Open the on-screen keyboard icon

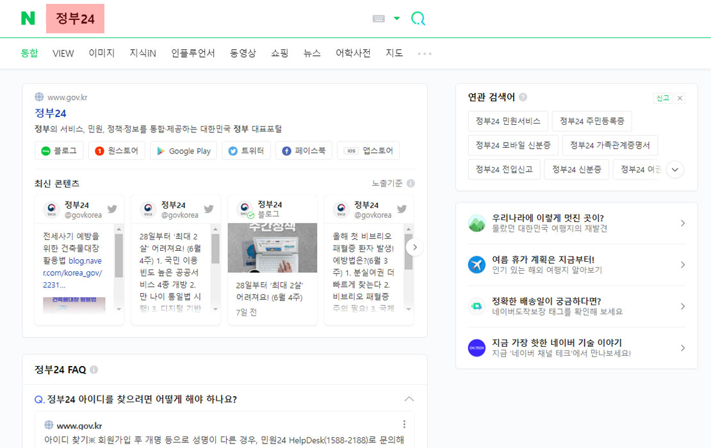379,19
